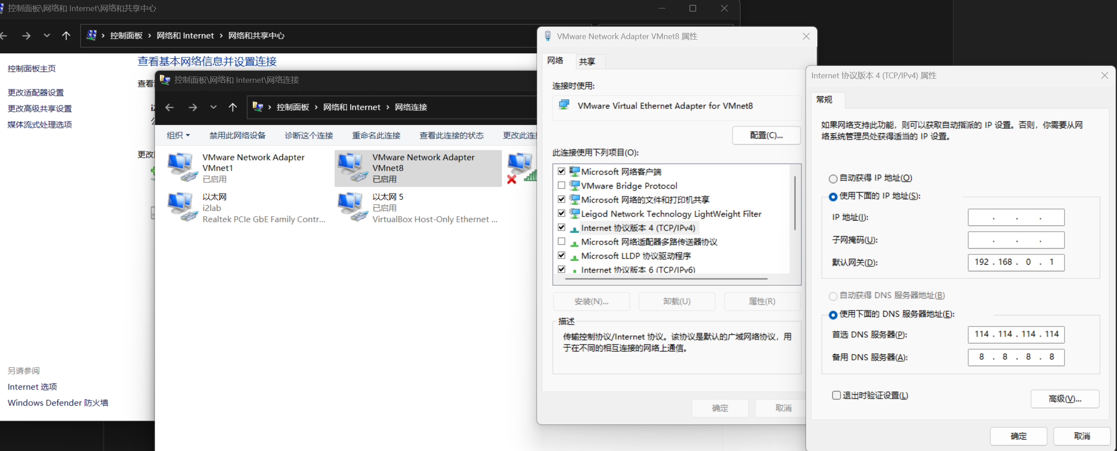Screen dimensions: 1117x451
Task: Click the VMware Virtual Ethernet Adapter device icon
Action: pos(564,105)
